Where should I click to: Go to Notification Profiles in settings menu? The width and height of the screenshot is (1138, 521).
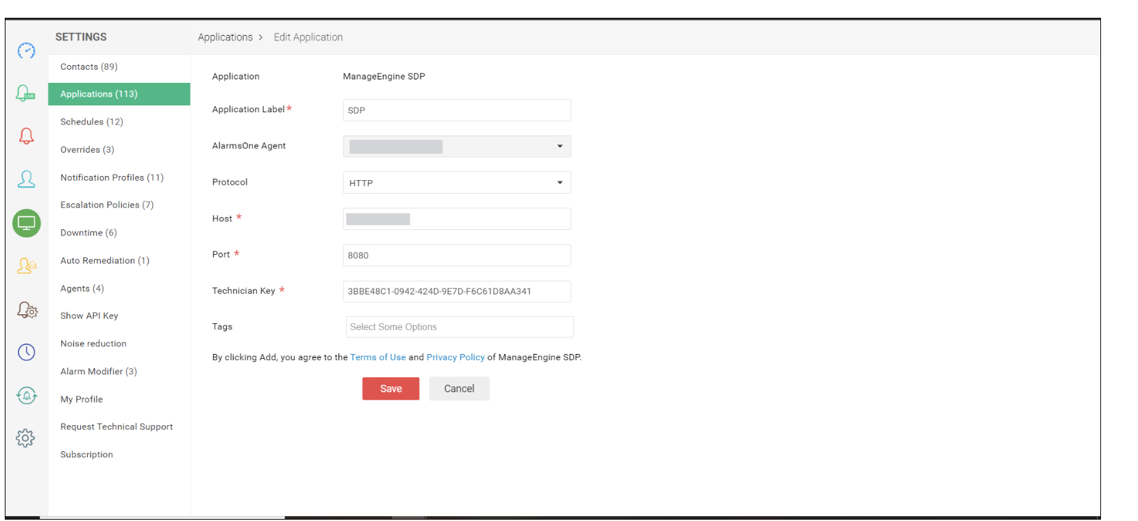coord(112,177)
